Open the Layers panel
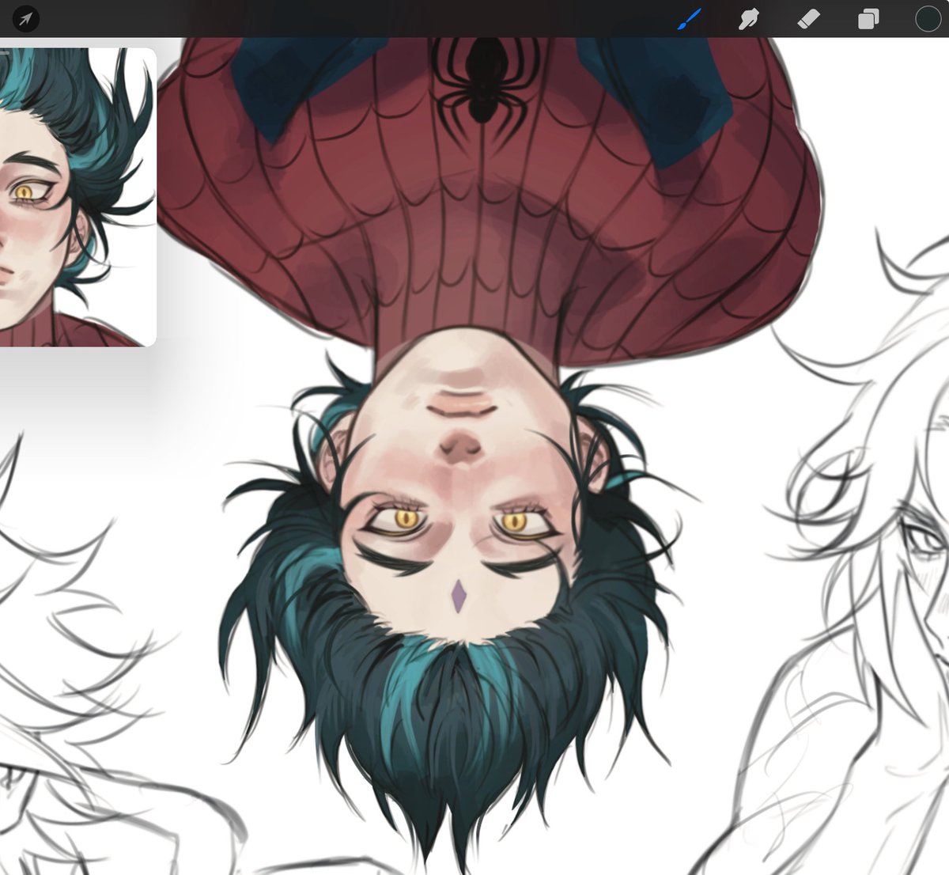Screen dimensions: 949x875 868,19
